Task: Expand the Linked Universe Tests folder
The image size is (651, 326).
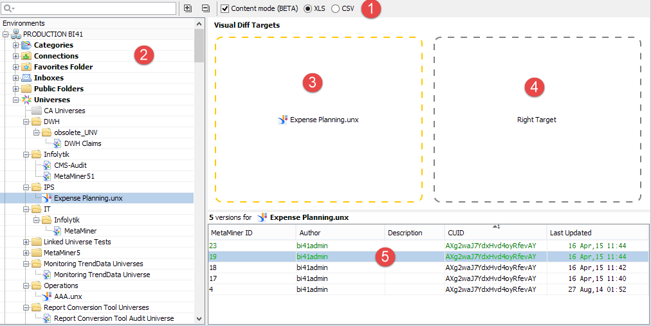Action: (26, 242)
